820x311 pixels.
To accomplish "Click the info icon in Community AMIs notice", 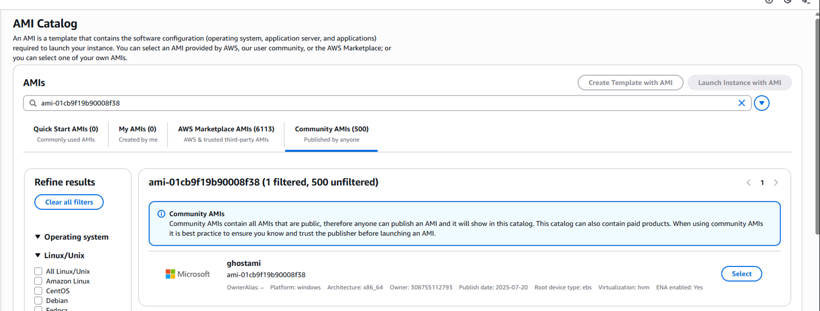I will (162, 214).
